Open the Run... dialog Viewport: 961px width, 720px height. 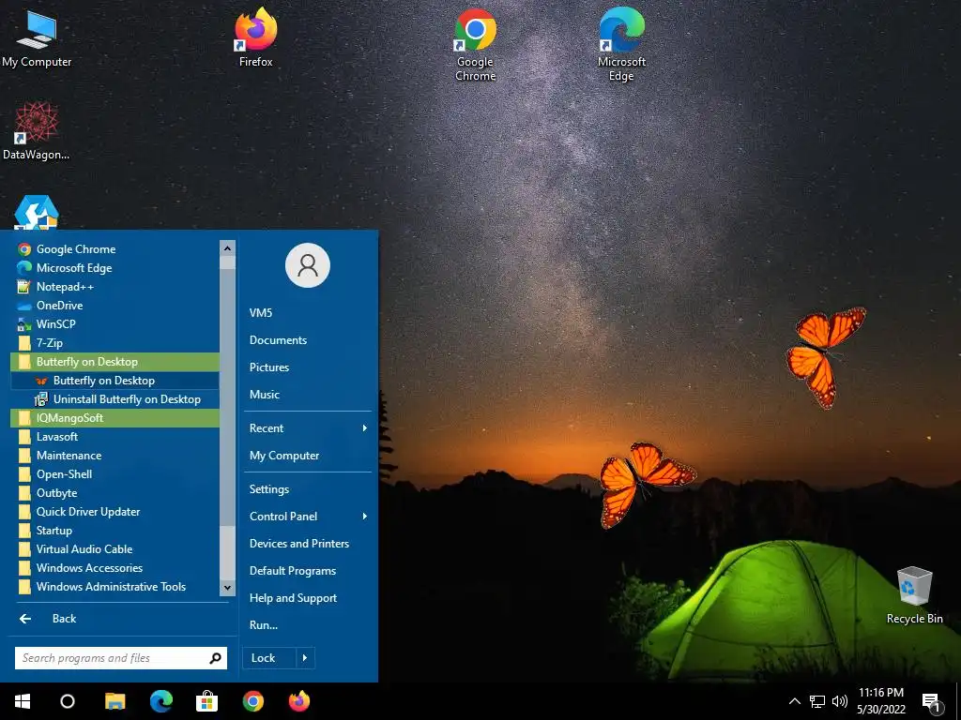tap(308, 625)
